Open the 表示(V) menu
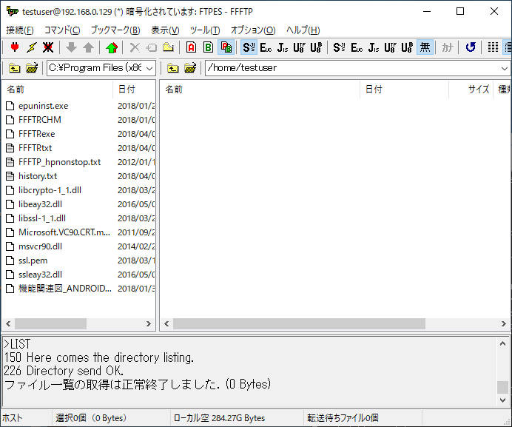Viewport: 512px width, 427px height. click(x=165, y=30)
